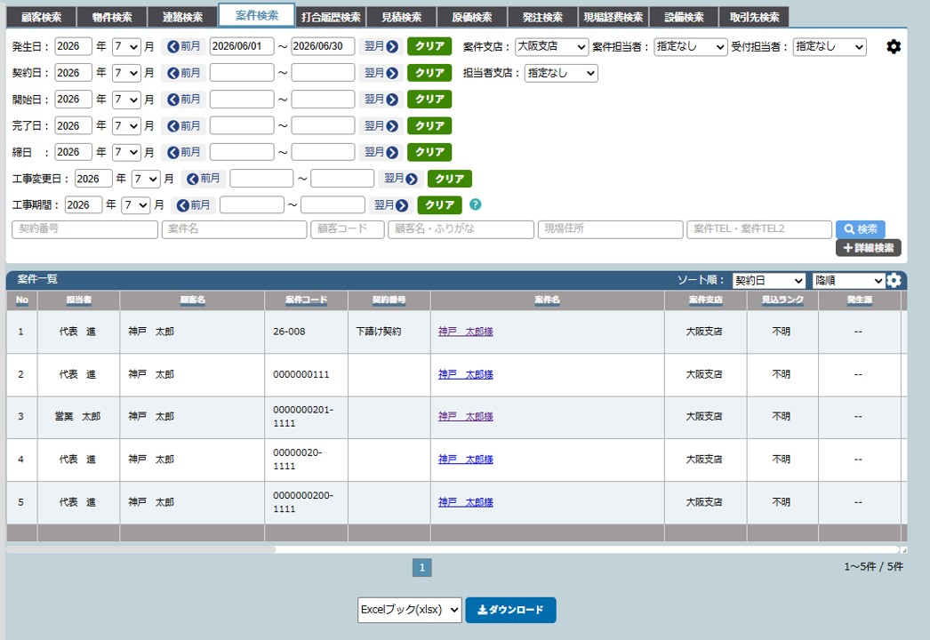Open sort field dropdown showing 契約日

tap(769, 280)
